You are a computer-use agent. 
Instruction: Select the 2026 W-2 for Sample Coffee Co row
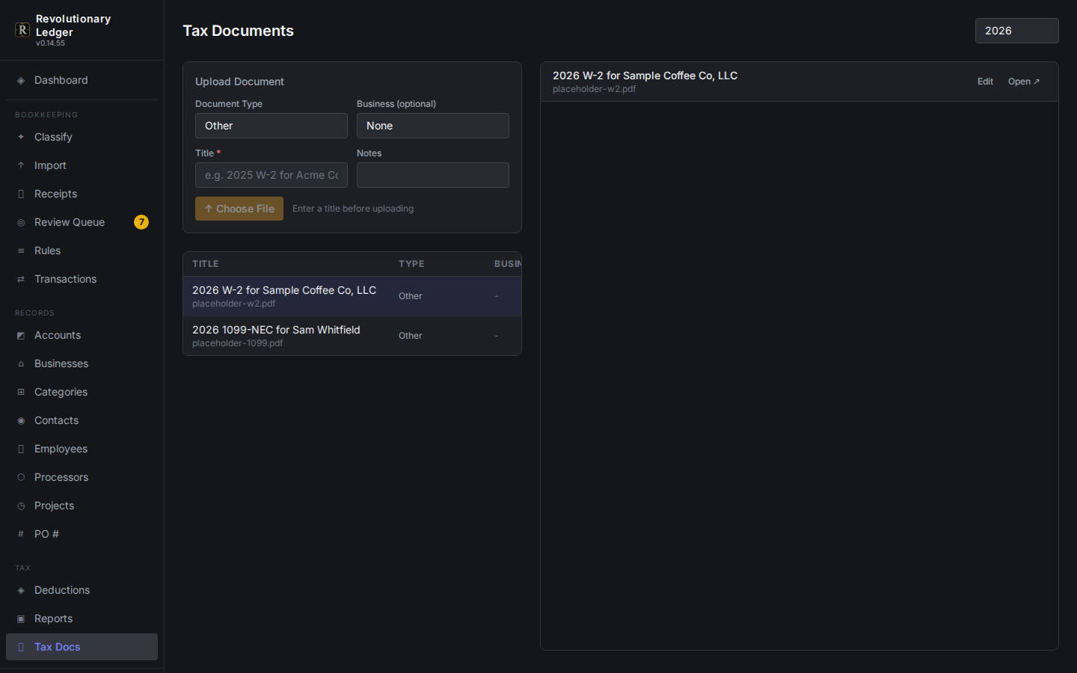tap(352, 296)
